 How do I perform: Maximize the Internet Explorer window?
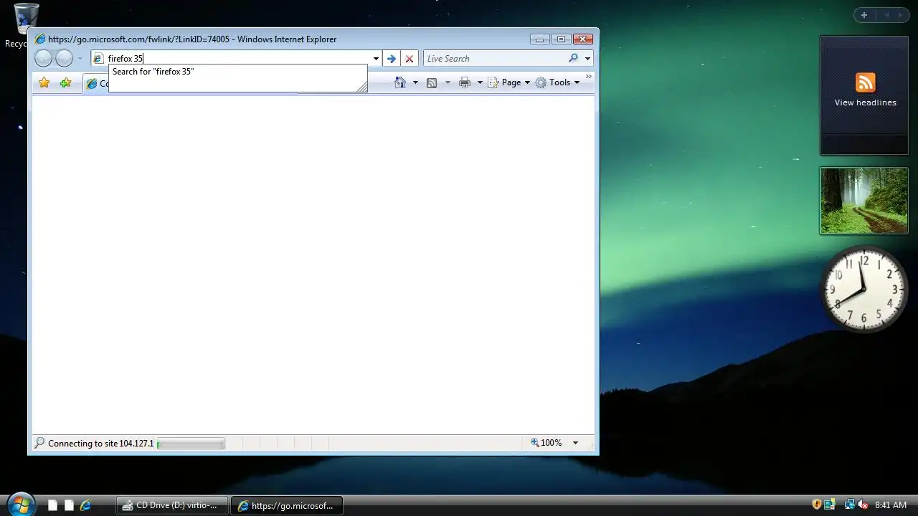562,39
